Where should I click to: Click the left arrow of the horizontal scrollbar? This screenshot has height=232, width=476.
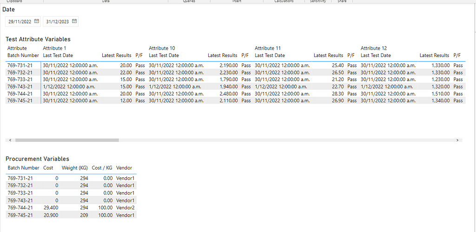click(x=10, y=140)
